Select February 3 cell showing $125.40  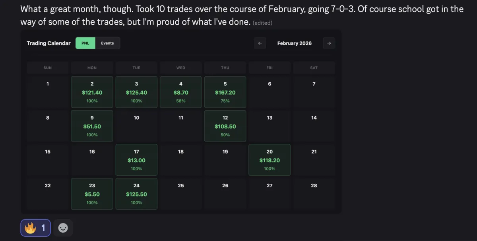coord(136,92)
